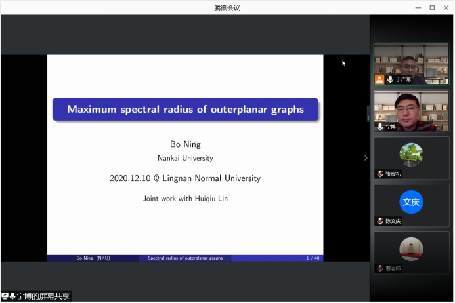Click the microphone icon beside 于广龙

pyautogui.click(x=390, y=79)
